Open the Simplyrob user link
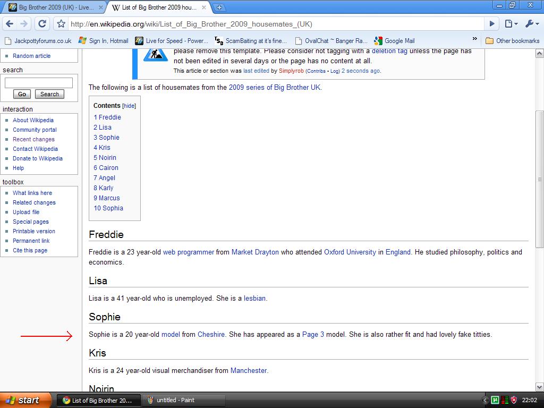544x408 pixels. 291,71
